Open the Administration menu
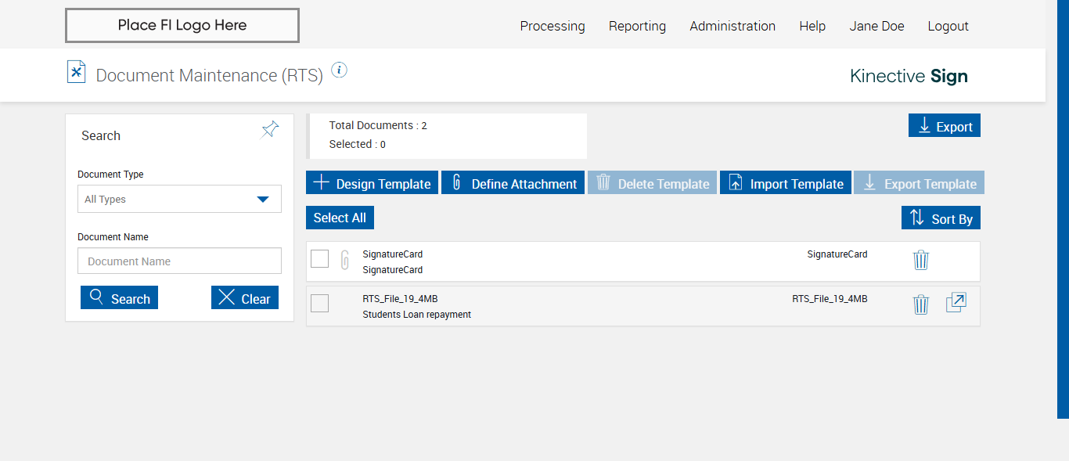This screenshot has height=461, width=1069. (x=732, y=26)
